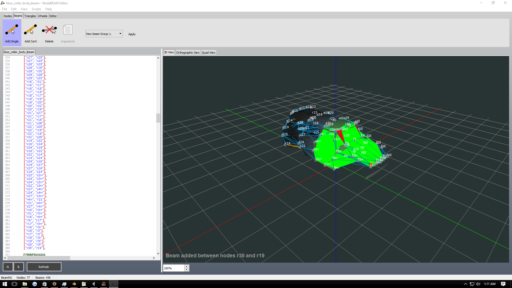Click the Firefox taskbar icon

54,284
